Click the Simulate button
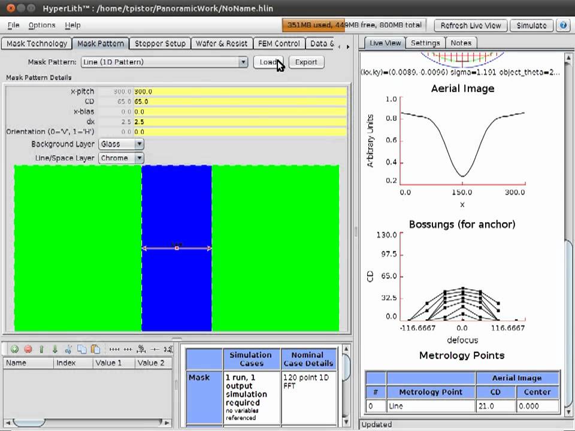Viewport: 575px width, 431px height. click(531, 25)
